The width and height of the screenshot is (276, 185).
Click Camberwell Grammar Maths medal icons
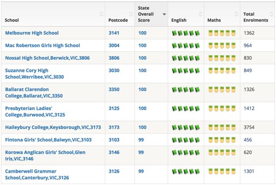pyautogui.click(x=222, y=172)
